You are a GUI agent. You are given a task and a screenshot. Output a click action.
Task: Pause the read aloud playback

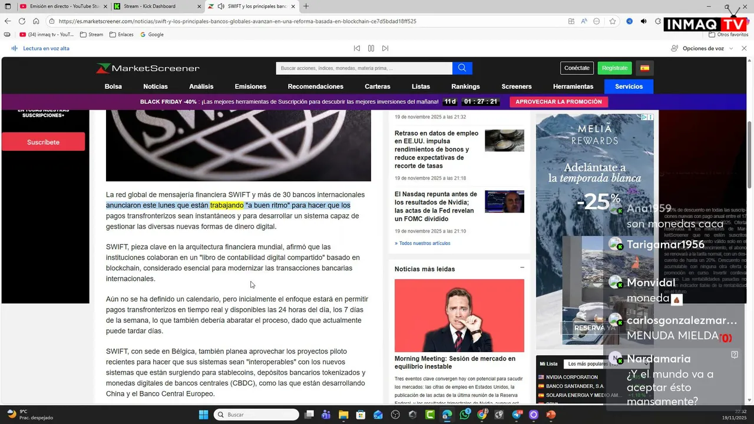371,48
